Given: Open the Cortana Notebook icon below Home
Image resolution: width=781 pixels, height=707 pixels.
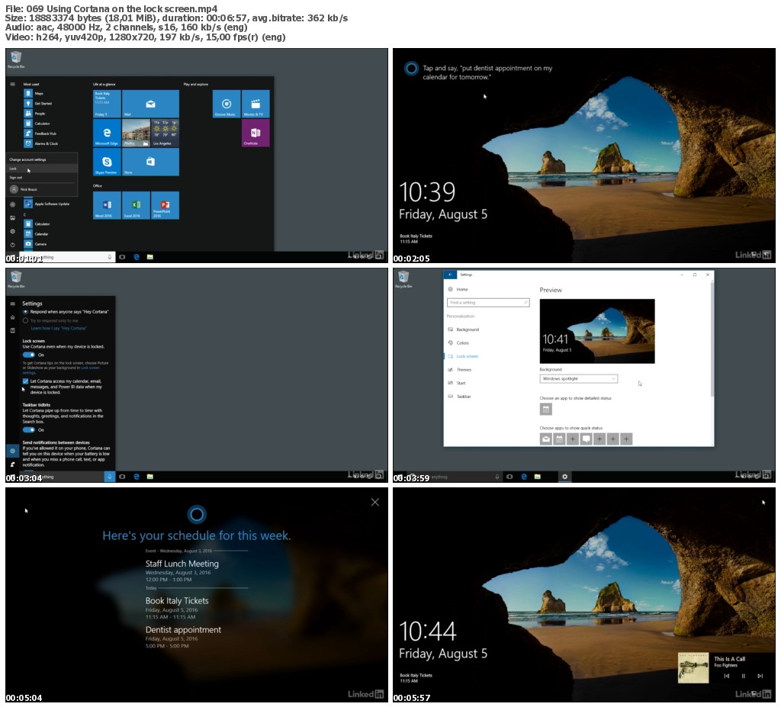Looking at the screenshot, I should [x=12, y=330].
